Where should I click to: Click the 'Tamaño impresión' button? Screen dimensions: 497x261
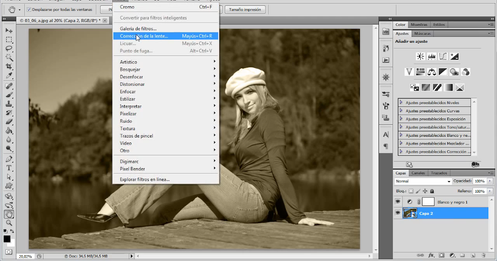[x=245, y=9]
